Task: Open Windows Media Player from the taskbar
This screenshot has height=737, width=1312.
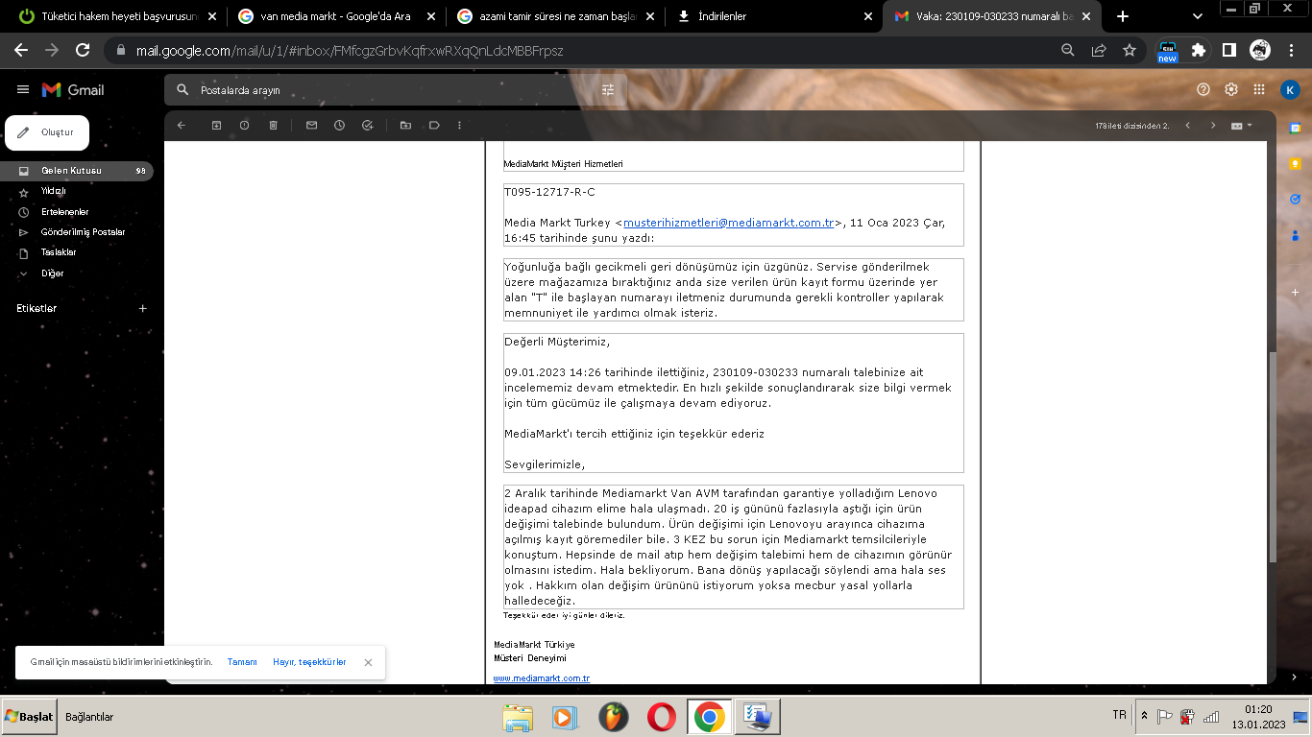Action: (565, 718)
